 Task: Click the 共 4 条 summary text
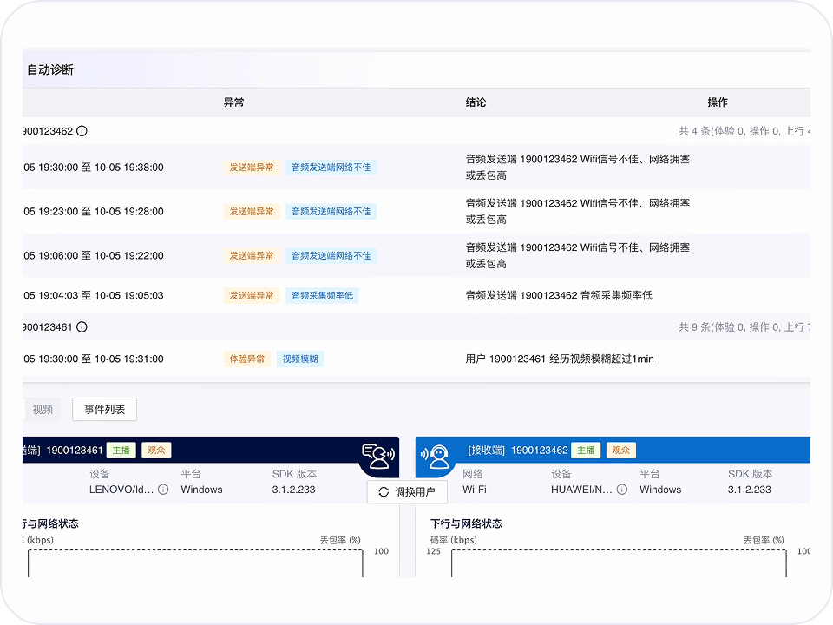(744, 131)
